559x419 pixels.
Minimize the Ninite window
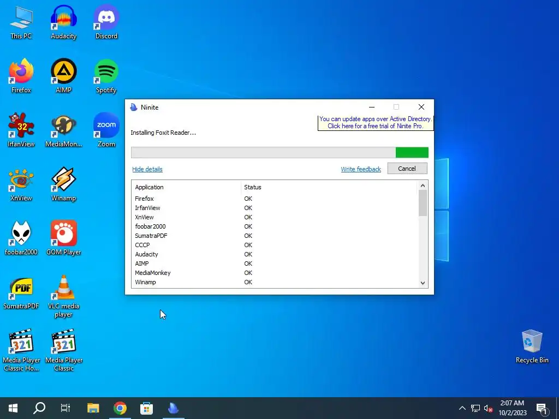tap(372, 107)
